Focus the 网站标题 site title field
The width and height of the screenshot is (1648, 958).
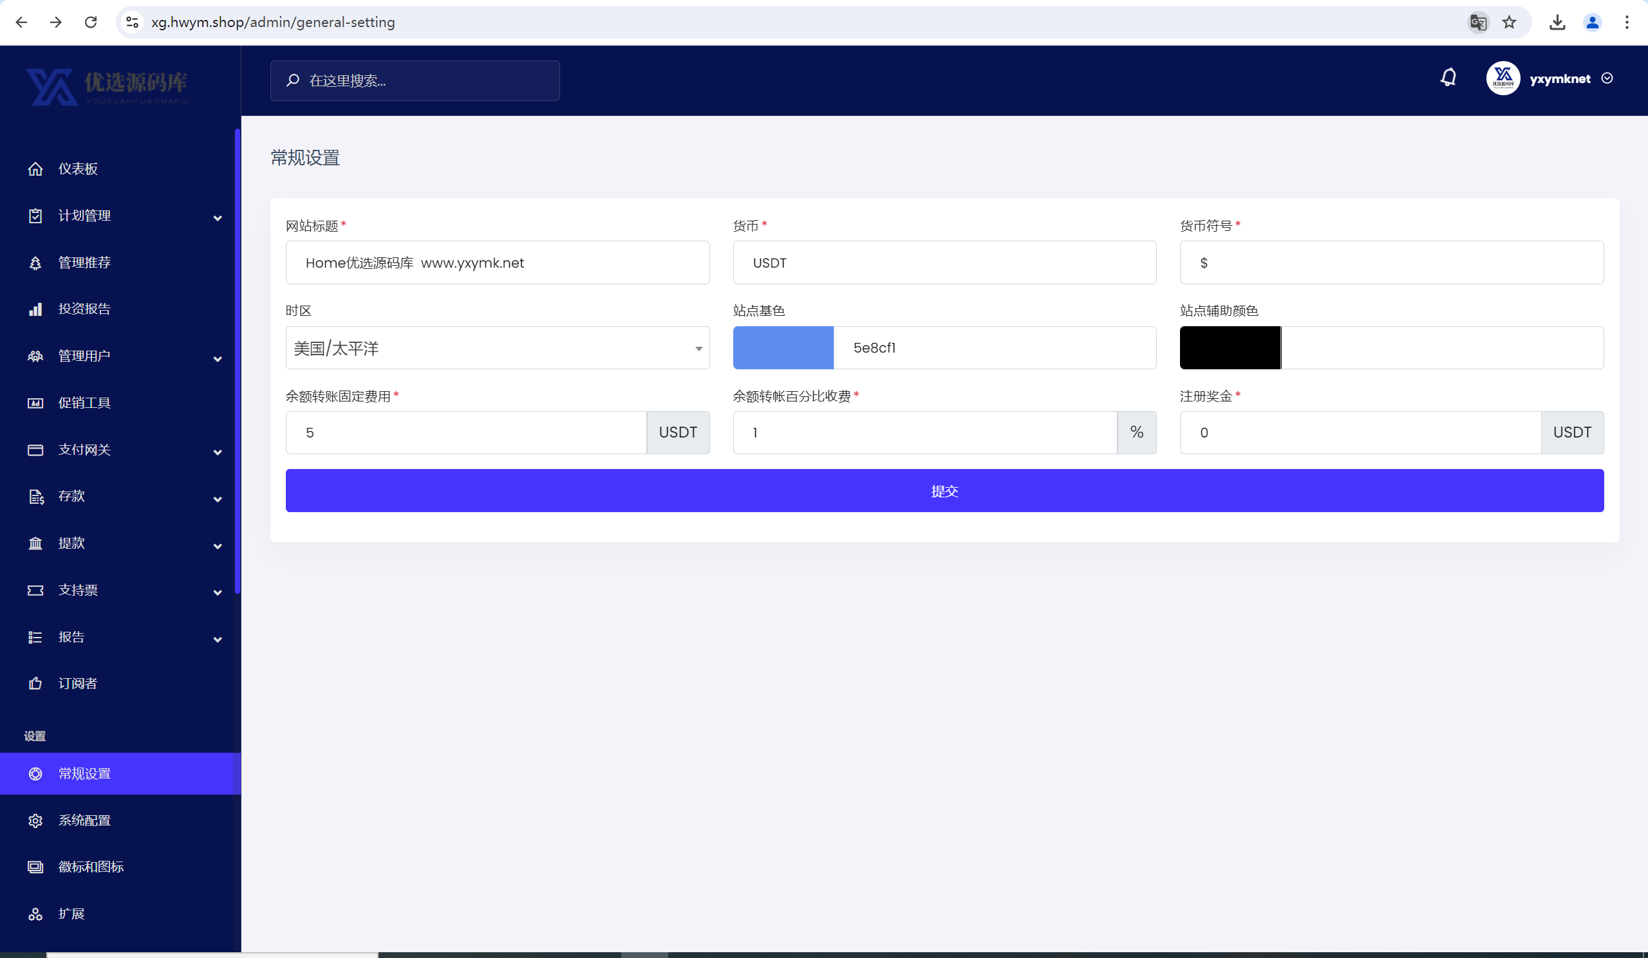pyautogui.click(x=498, y=263)
